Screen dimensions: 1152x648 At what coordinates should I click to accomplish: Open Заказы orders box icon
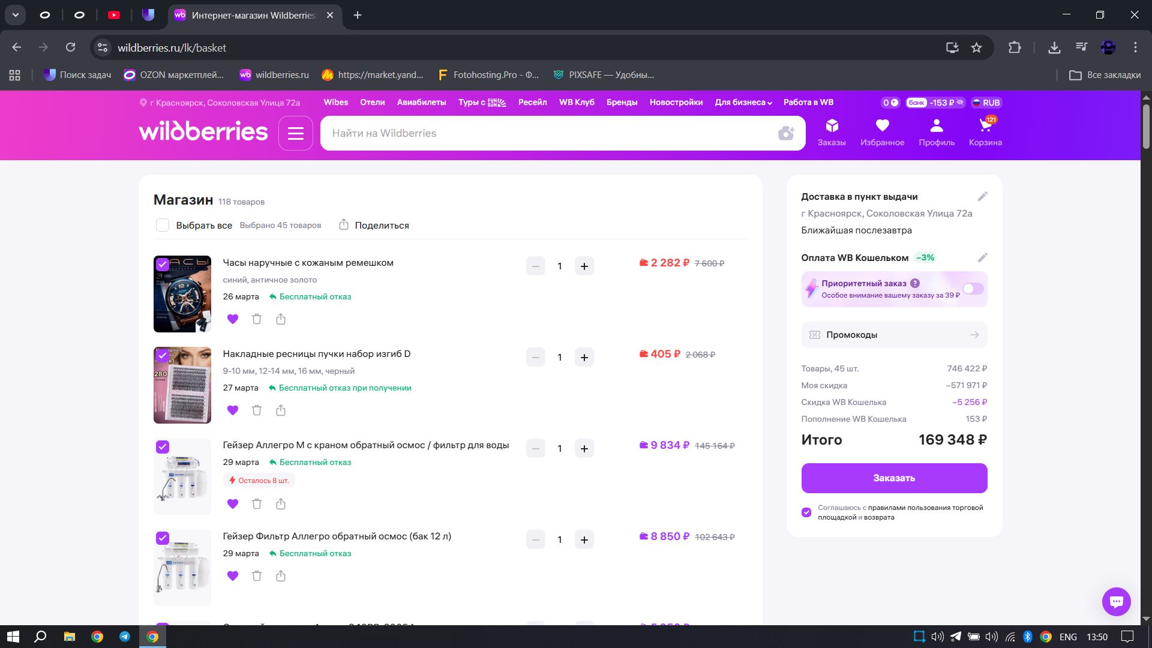(x=831, y=127)
